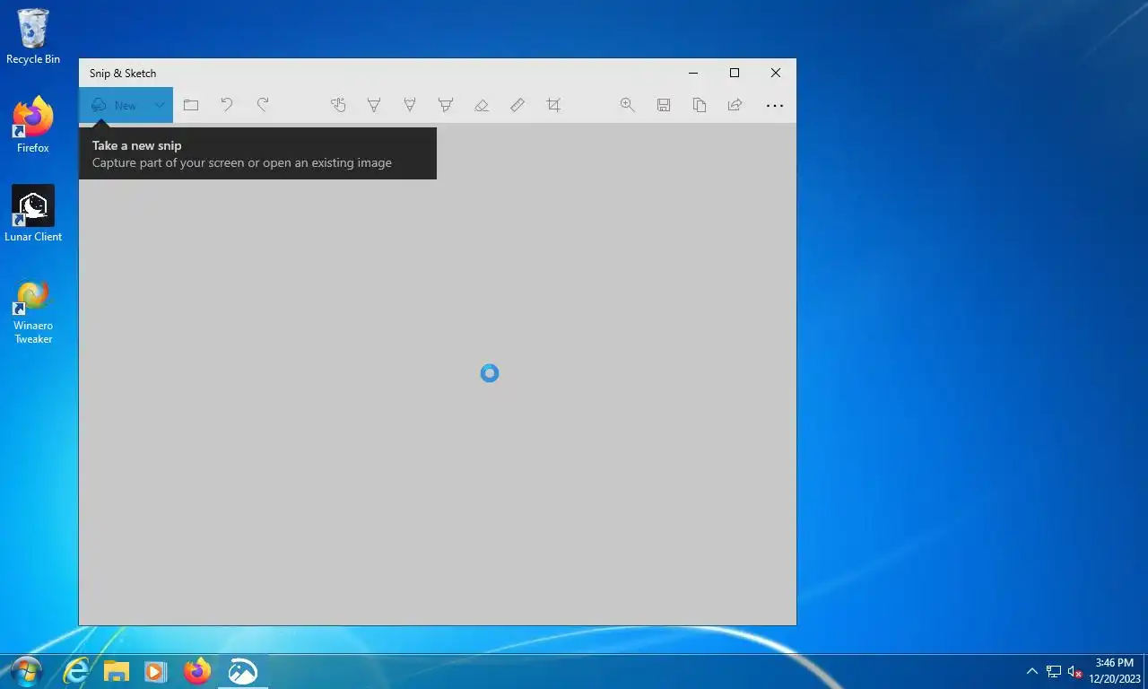1148x689 pixels.
Task: Open File Explorer from the taskbar
Action: tap(117, 671)
